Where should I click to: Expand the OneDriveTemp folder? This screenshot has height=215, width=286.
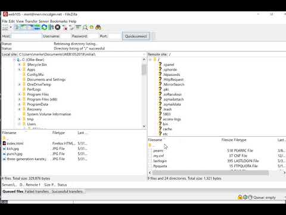20,84
